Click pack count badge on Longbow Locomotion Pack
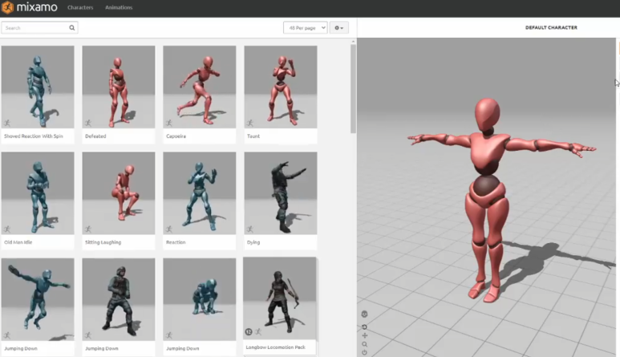Screen dimensions: 620x357 pyautogui.click(x=249, y=331)
